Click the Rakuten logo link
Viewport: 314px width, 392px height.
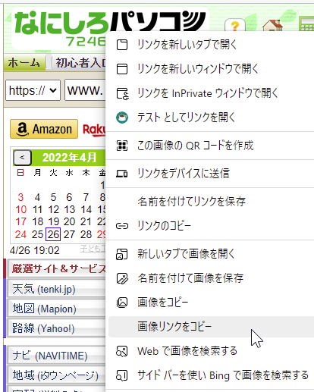click(x=94, y=130)
